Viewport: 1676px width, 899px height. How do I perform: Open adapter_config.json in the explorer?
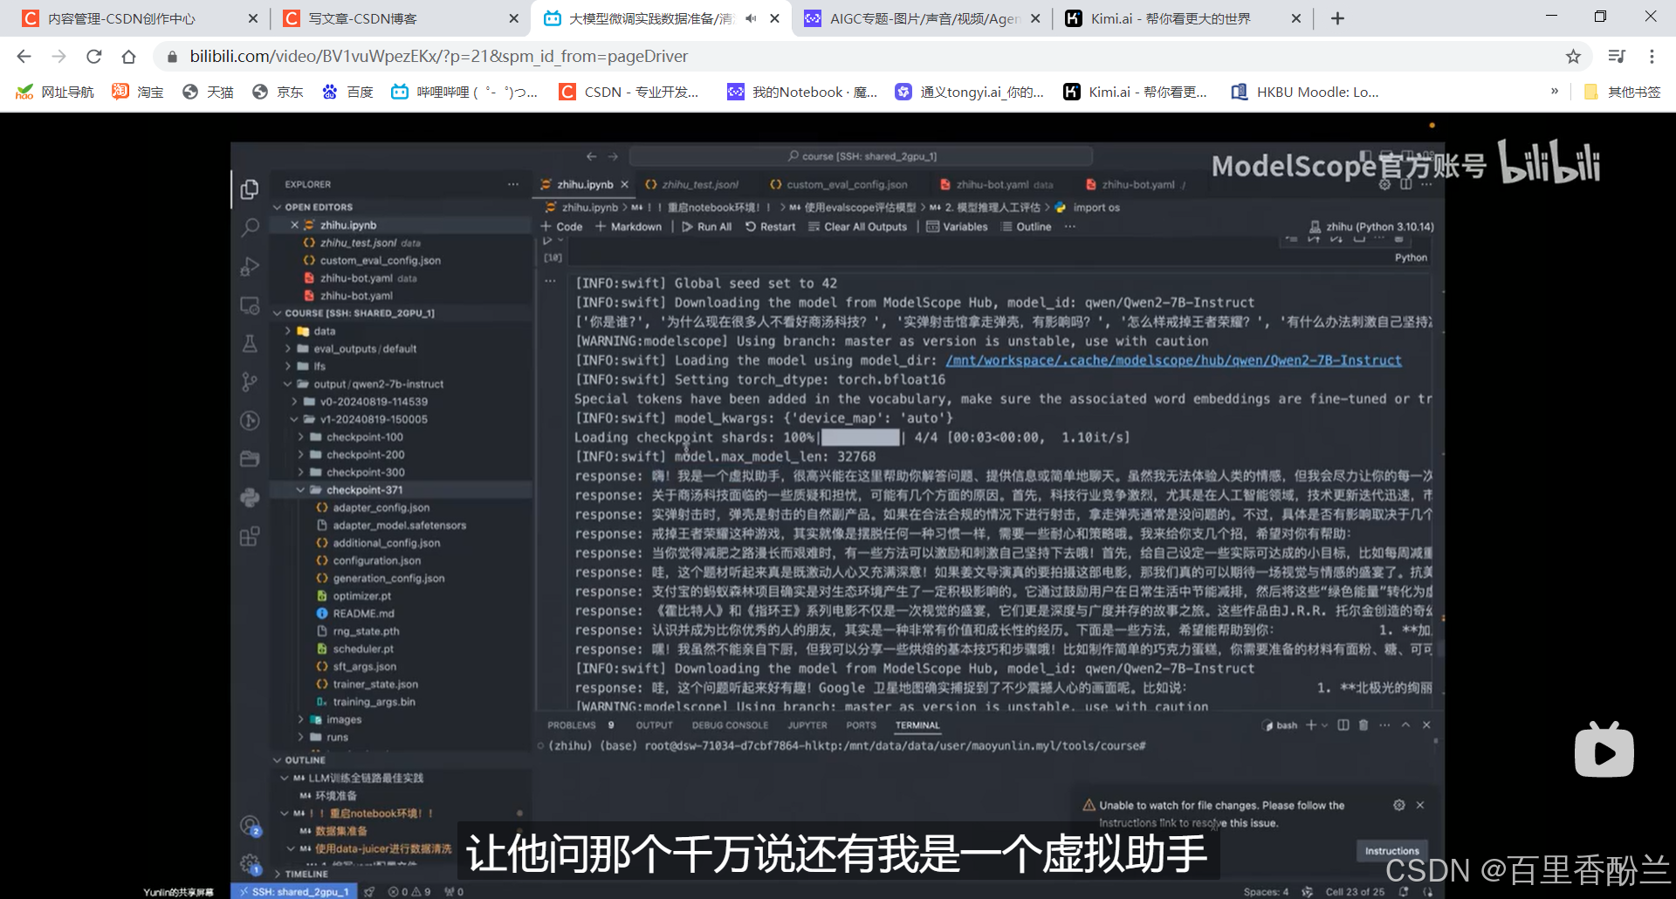click(x=381, y=507)
